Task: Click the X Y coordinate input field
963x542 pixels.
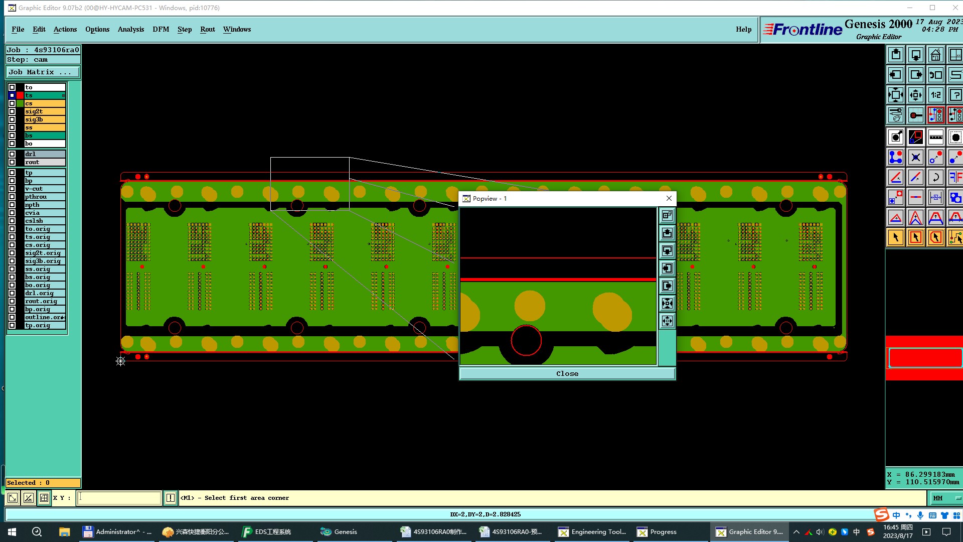Action: (119, 498)
